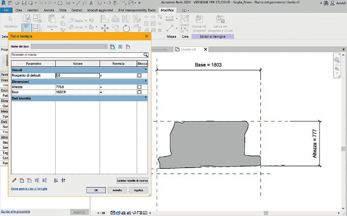Switch to the Inserisci ribbon tab
This screenshot has width=347, height=216.
click(33, 10)
